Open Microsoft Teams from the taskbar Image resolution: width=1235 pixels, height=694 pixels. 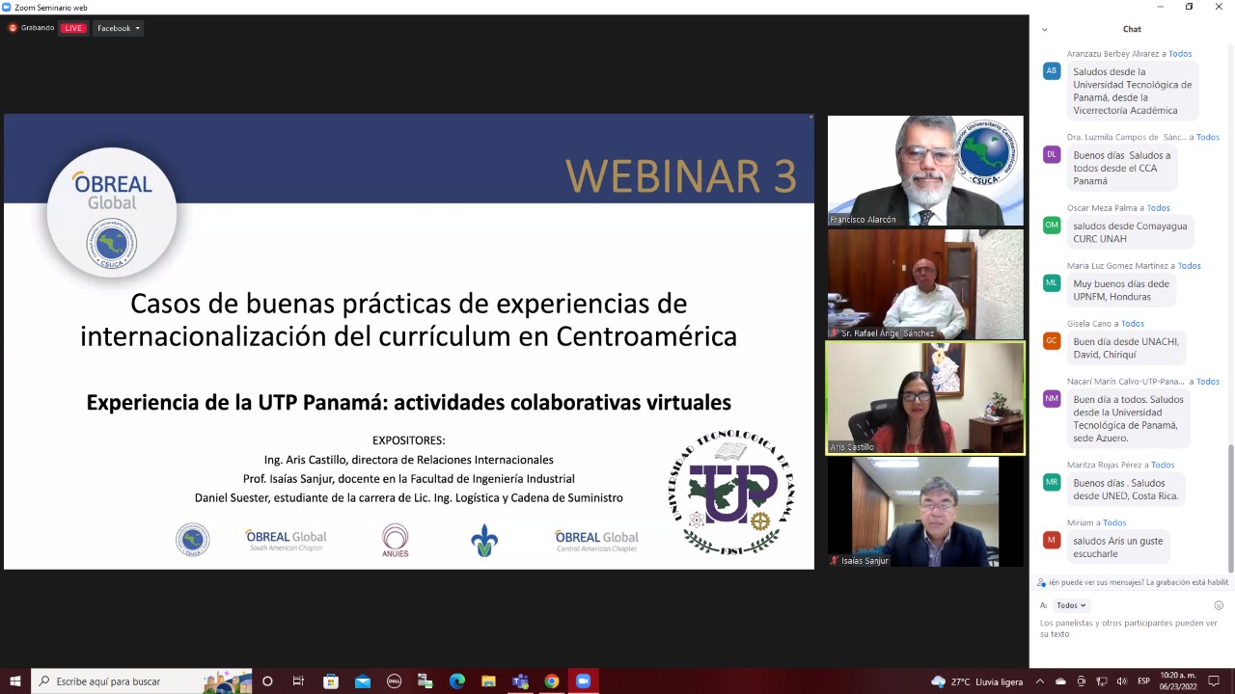coord(520,681)
